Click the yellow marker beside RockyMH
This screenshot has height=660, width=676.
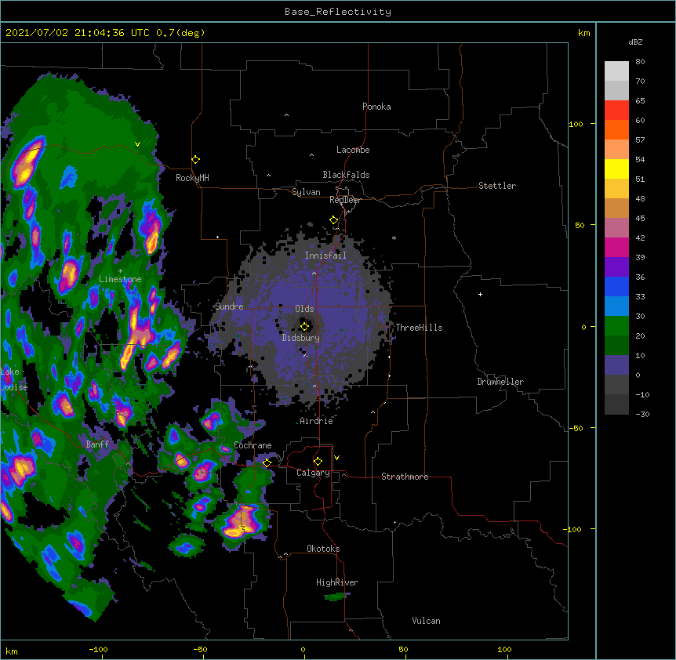(195, 160)
